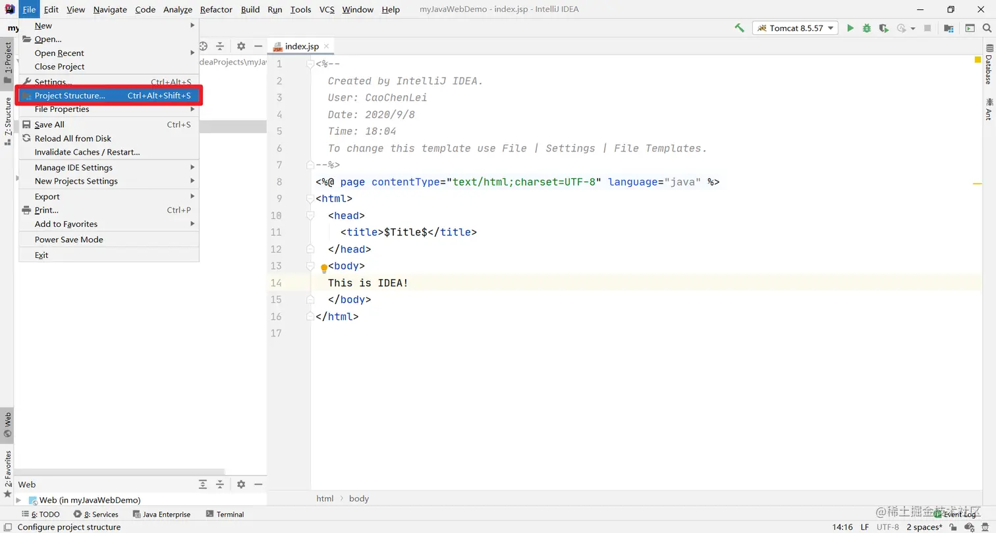
Task: Open the Terminal tool window
Action: [x=225, y=515]
